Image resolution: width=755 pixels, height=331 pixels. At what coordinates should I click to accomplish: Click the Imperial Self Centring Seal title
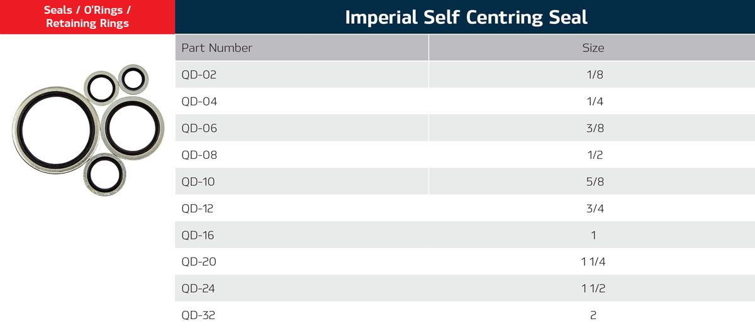(466, 17)
